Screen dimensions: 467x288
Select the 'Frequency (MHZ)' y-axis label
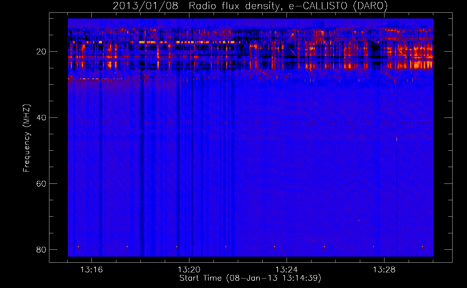26,138
